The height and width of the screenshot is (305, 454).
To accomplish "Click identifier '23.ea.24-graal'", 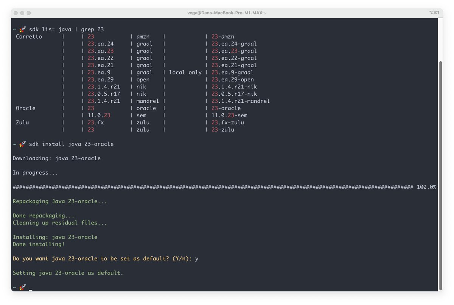I will [x=234, y=44].
